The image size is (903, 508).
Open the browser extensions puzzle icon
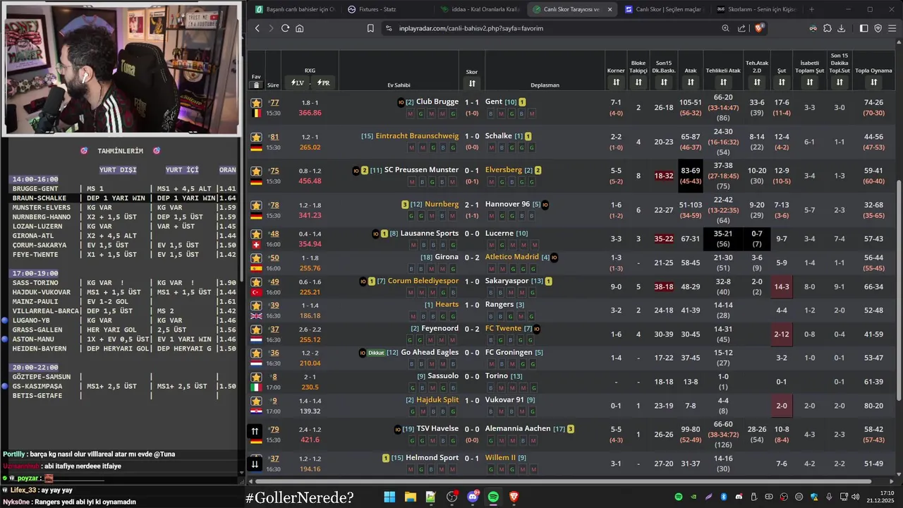[828, 28]
